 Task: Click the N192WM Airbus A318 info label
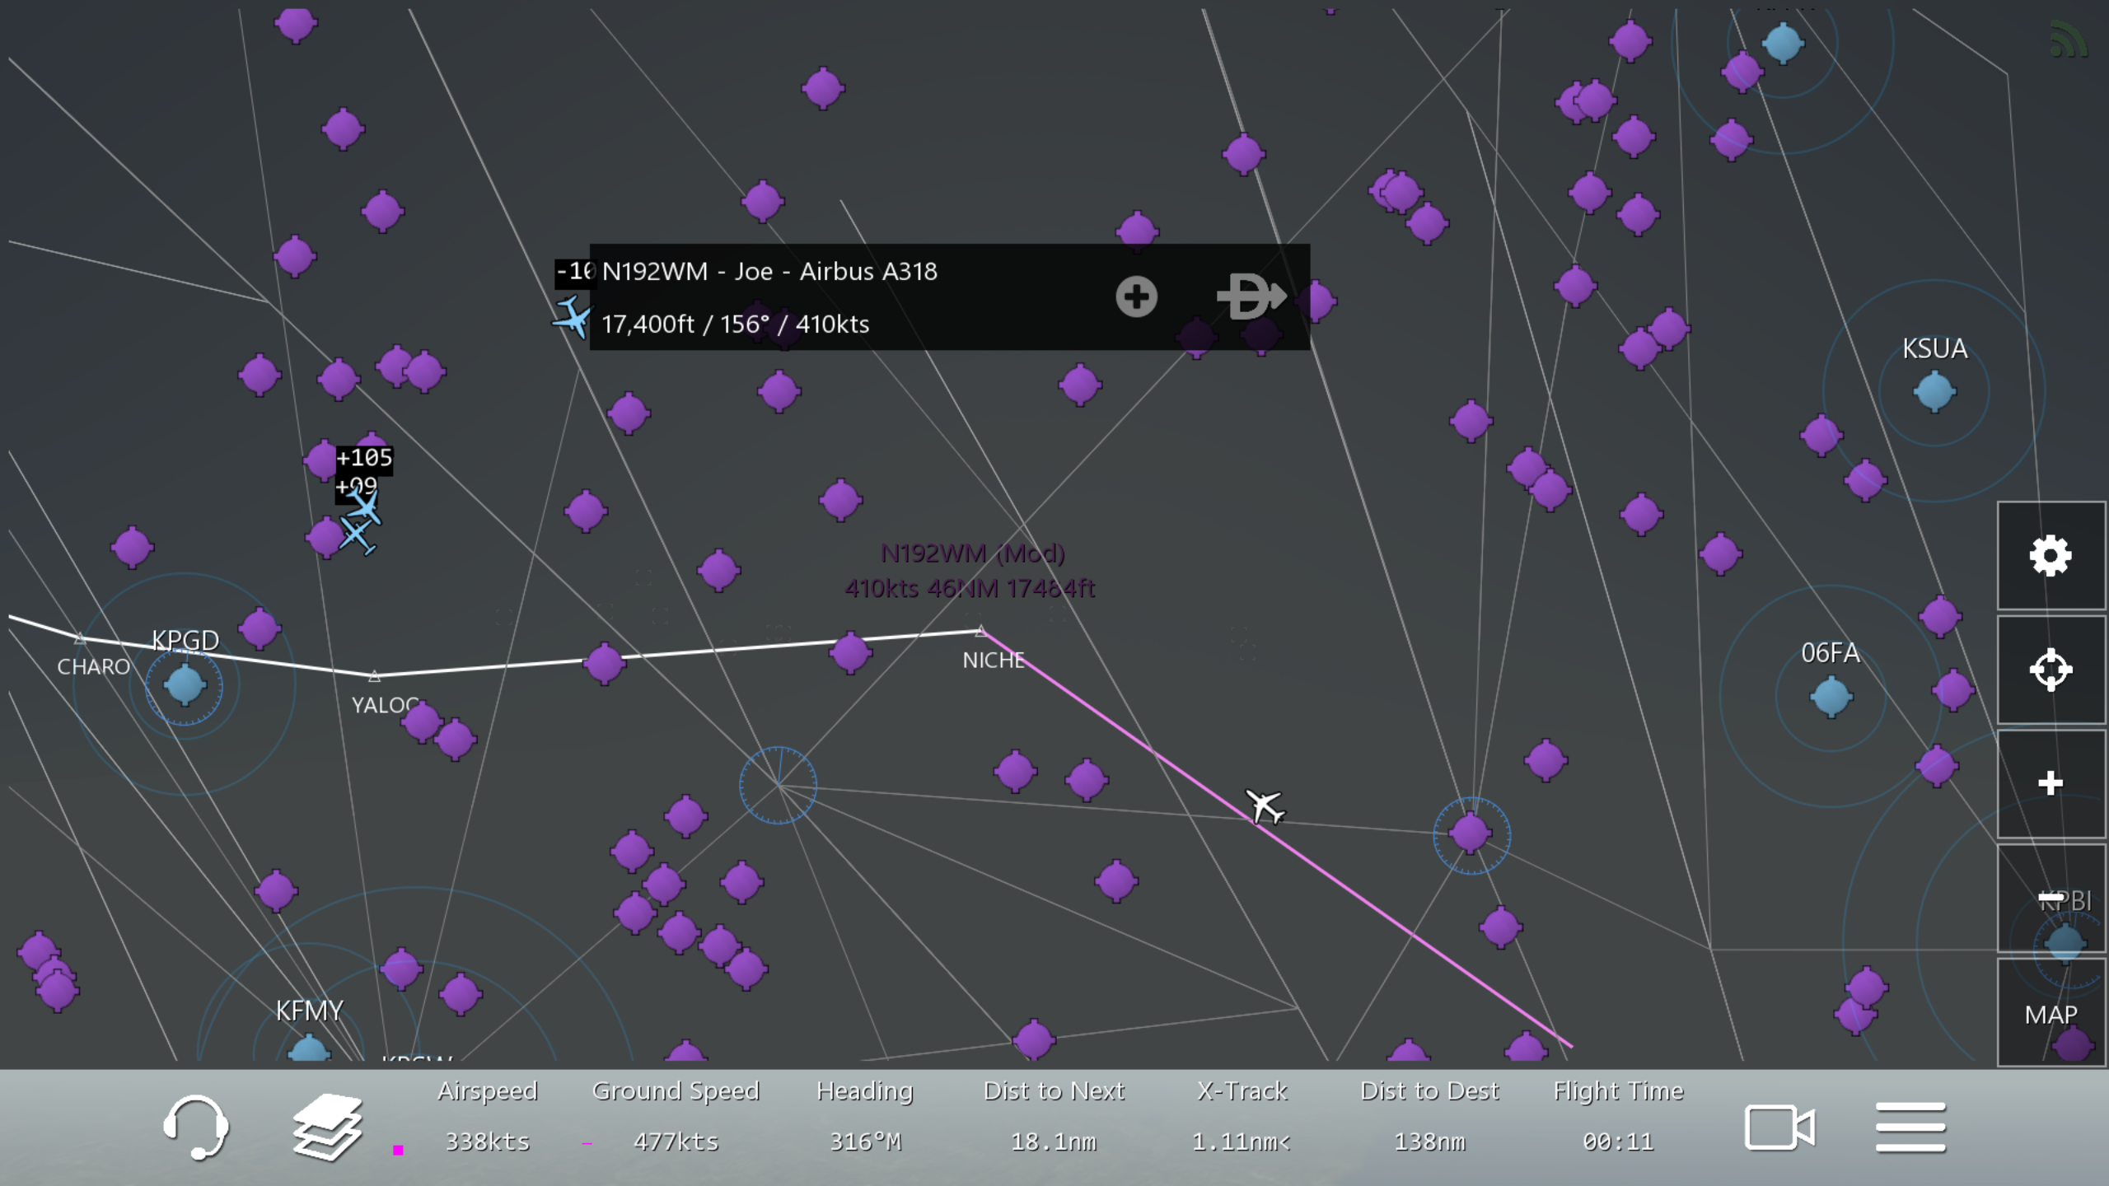coord(769,272)
